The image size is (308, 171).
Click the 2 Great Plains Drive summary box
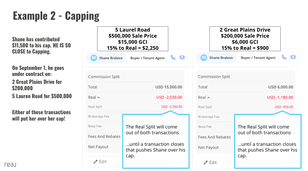click(x=245, y=39)
